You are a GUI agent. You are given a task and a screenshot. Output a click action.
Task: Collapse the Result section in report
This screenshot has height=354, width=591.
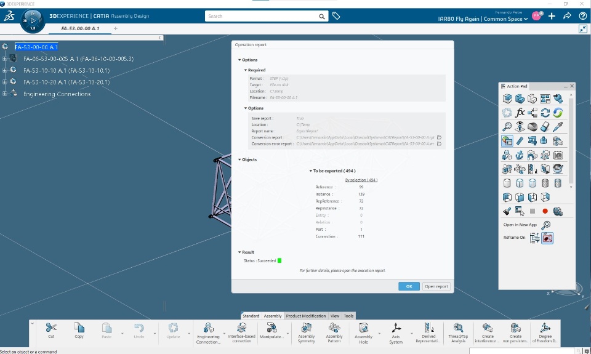click(239, 252)
